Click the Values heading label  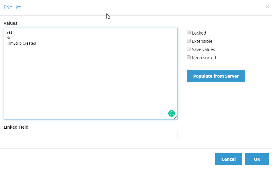pyautogui.click(x=11, y=23)
